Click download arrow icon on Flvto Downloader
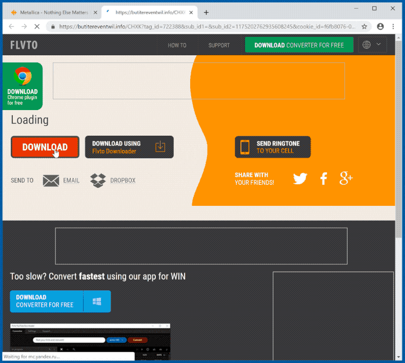Viewport: 405px width, 363px height. tap(160, 146)
